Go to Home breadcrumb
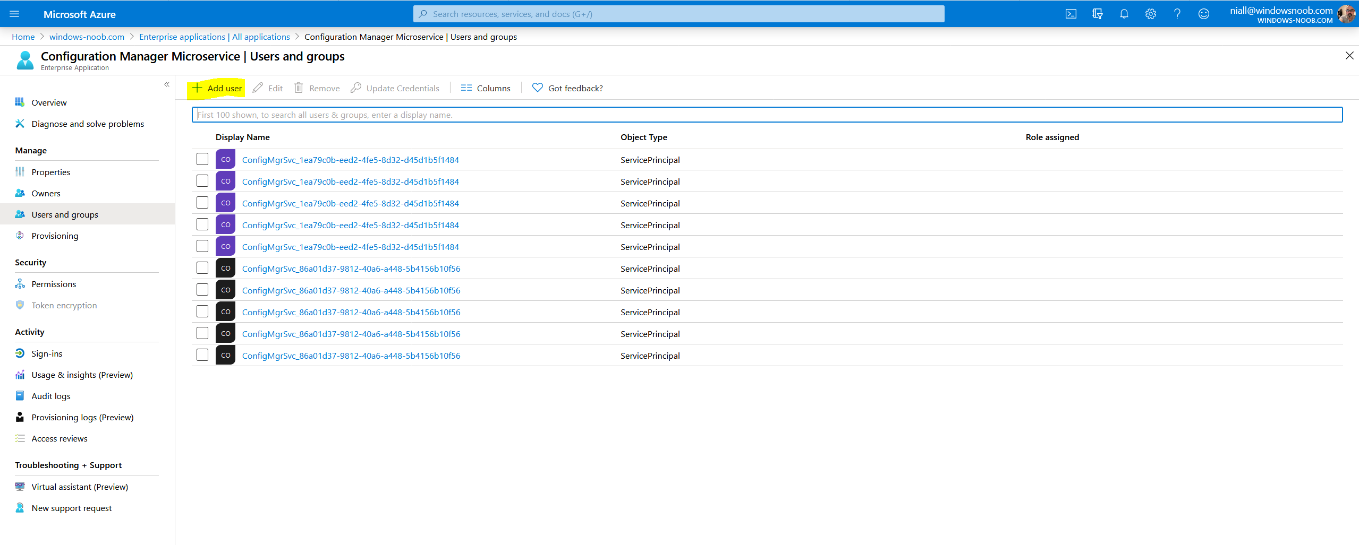Image resolution: width=1359 pixels, height=545 pixels. point(23,37)
